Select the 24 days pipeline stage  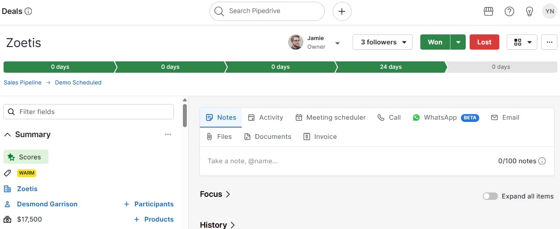[x=391, y=67]
